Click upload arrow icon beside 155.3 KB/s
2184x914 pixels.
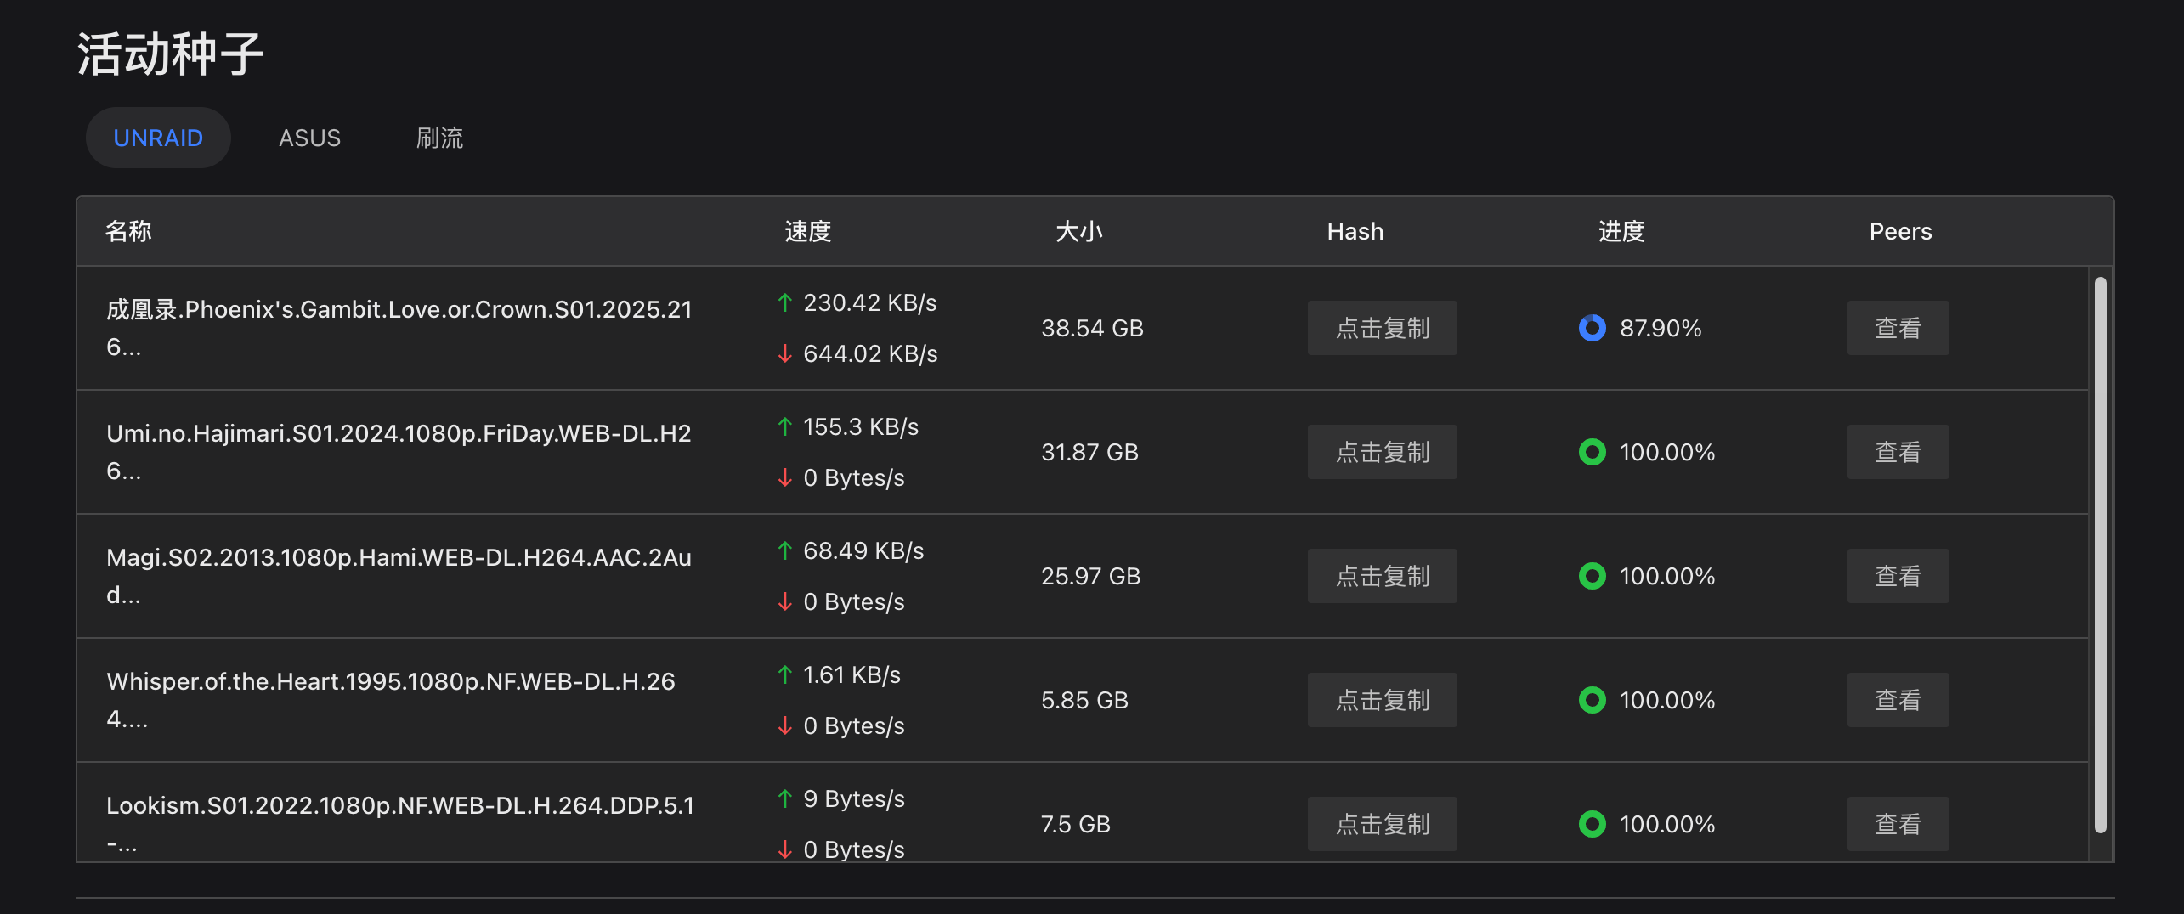[785, 426]
